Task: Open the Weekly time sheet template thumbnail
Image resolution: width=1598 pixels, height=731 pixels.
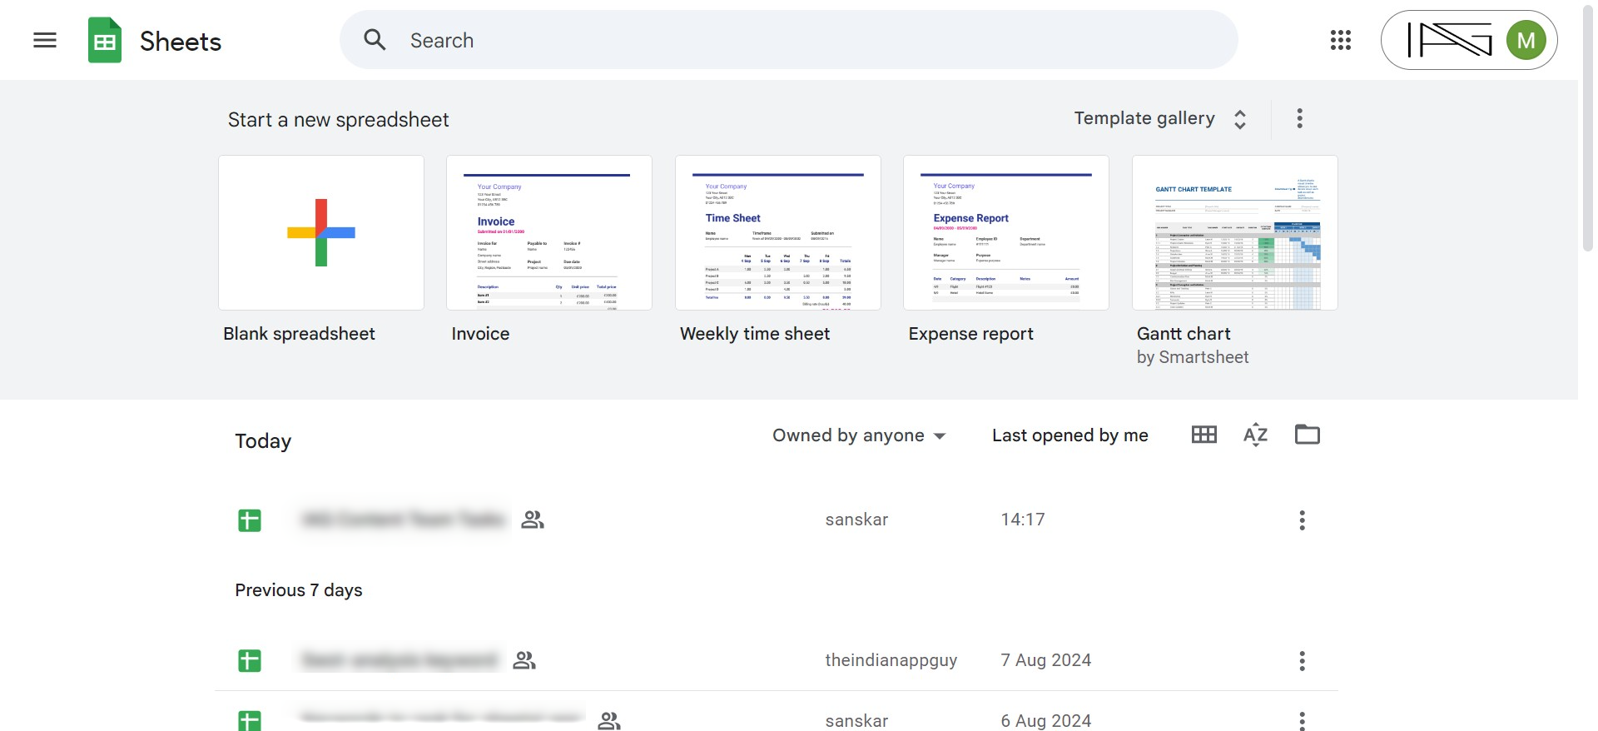Action: click(777, 232)
